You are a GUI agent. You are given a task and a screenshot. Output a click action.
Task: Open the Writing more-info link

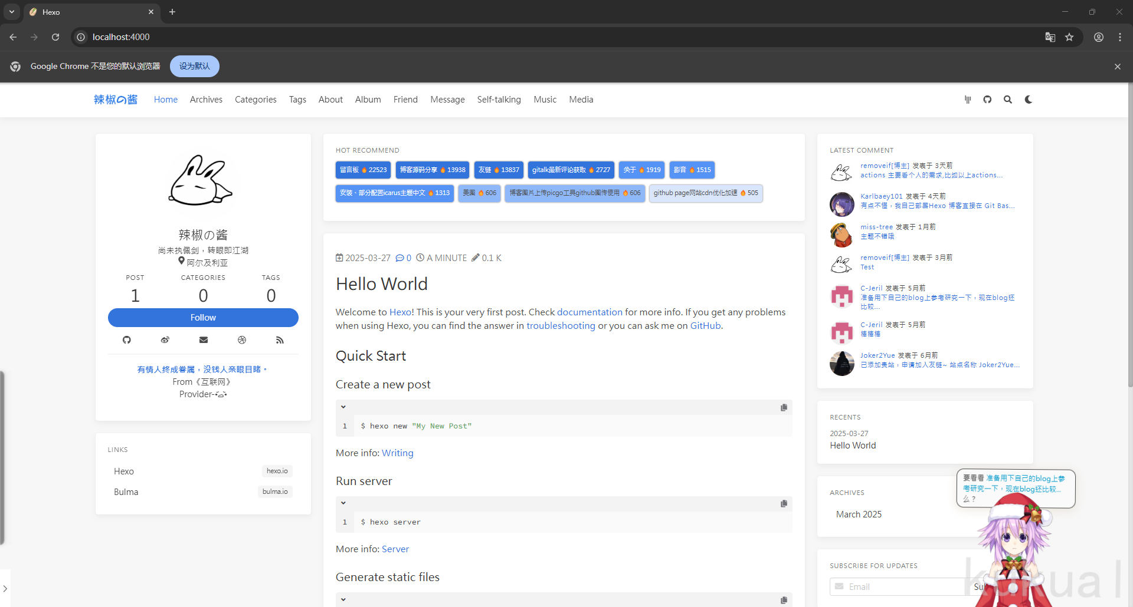[x=398, y=453]
